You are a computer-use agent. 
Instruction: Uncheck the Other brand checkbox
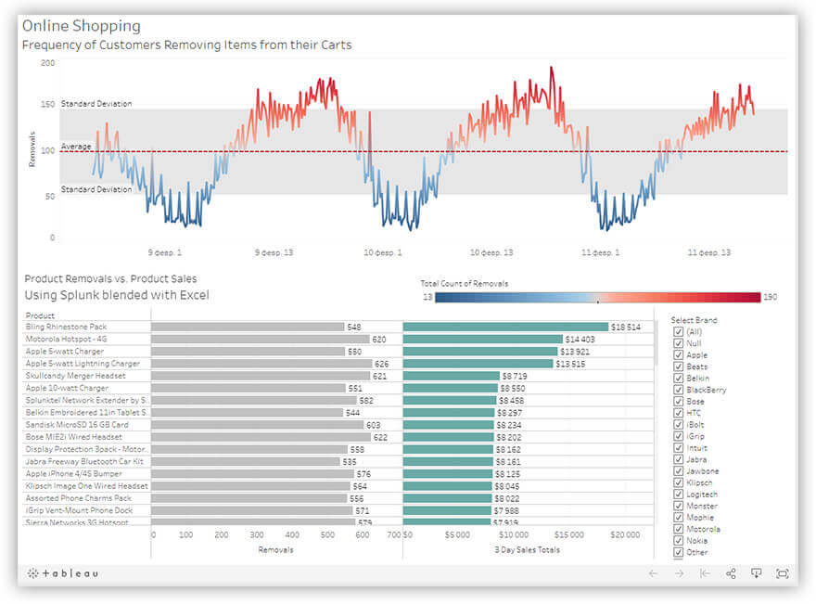[678, 552]
